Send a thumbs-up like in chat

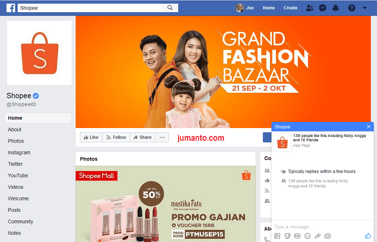point(368,236)
